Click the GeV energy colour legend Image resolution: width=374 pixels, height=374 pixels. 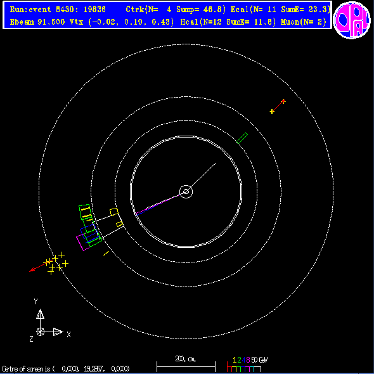point(247,364)
